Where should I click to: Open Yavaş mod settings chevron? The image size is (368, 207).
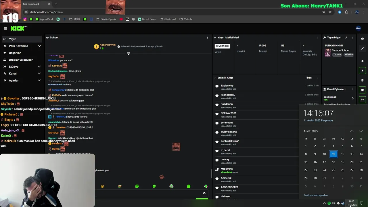[x=353, y=98]
